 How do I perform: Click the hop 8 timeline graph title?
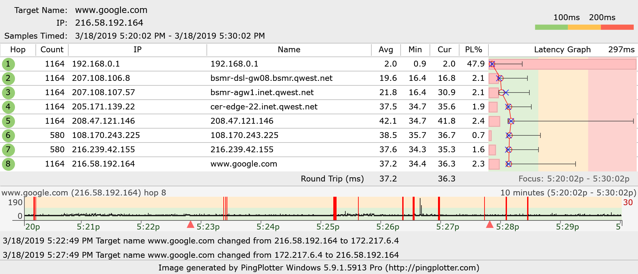click(84, 193)
